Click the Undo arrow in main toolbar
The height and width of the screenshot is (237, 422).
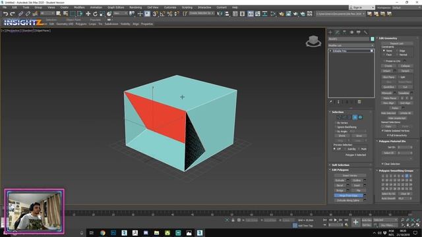(5, 14)
